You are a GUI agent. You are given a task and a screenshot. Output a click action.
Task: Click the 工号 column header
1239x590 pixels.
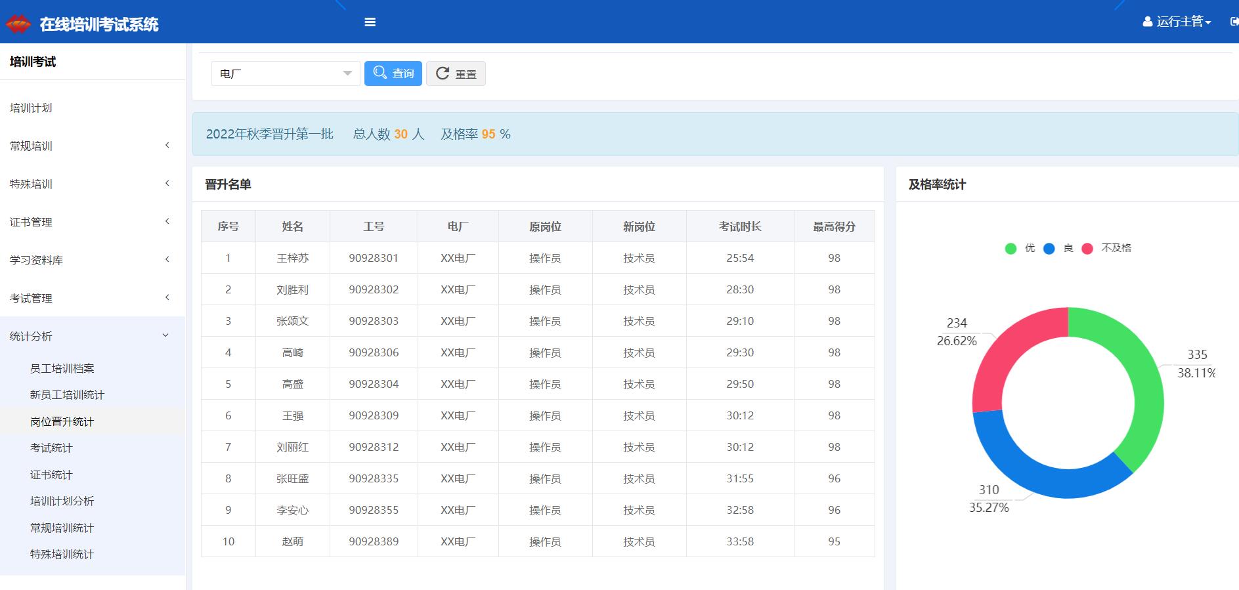374,226
